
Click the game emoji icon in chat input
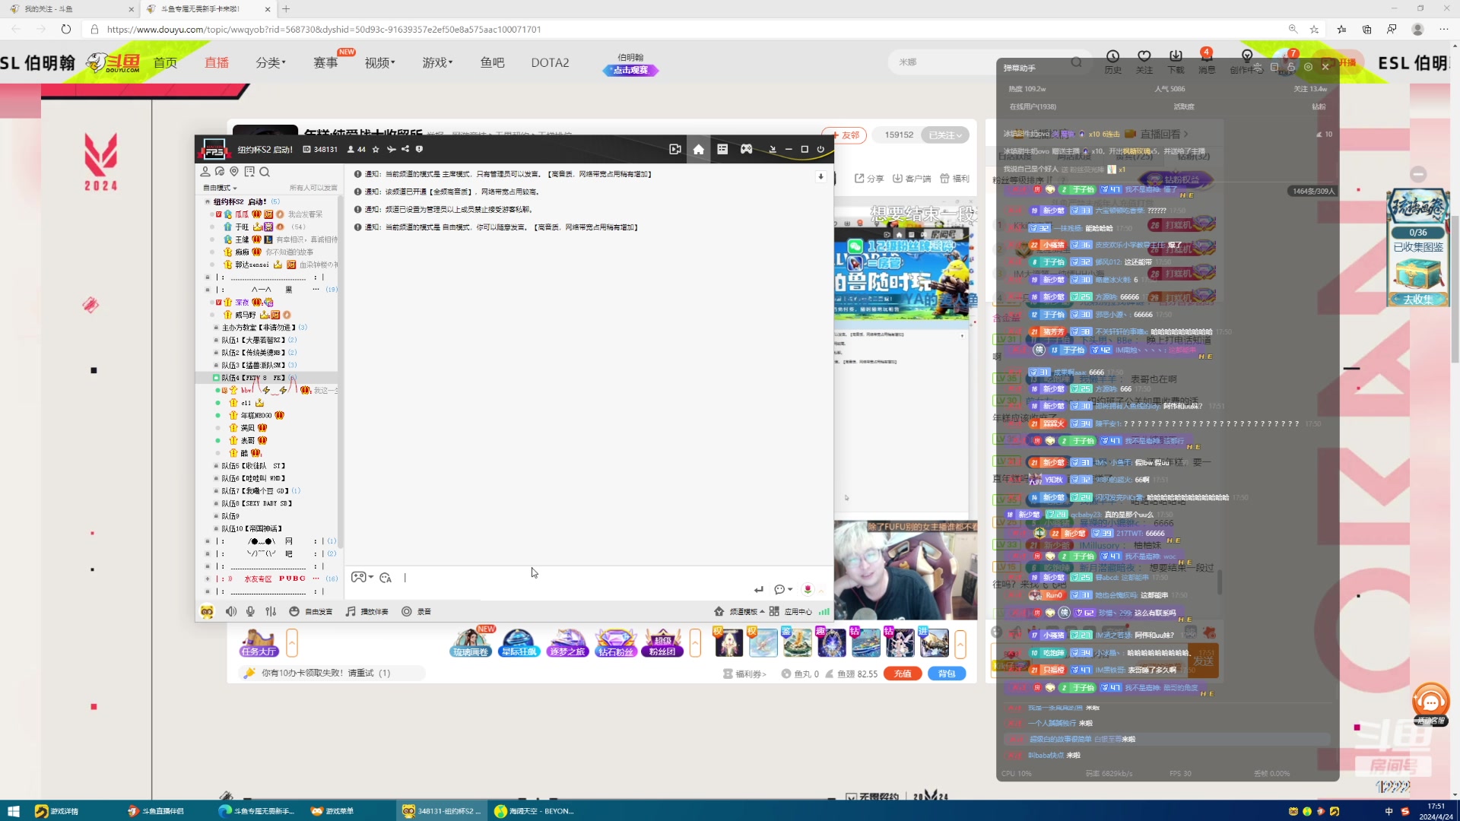[358, 577]
